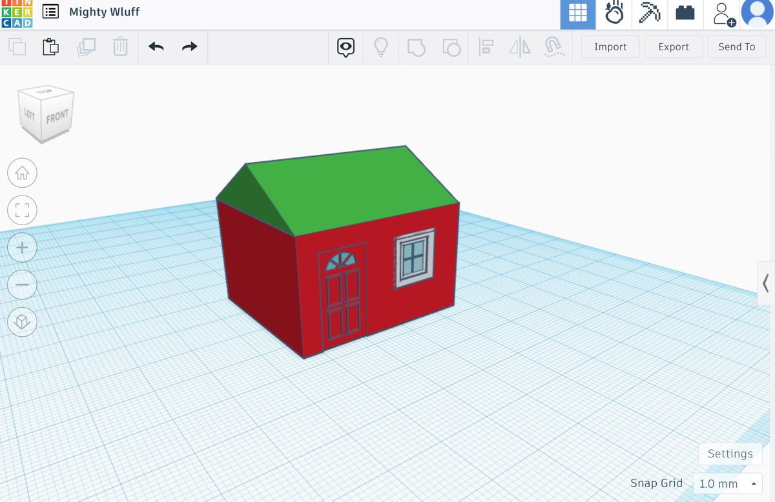Open Sim Lab mode

click(614, 14)
